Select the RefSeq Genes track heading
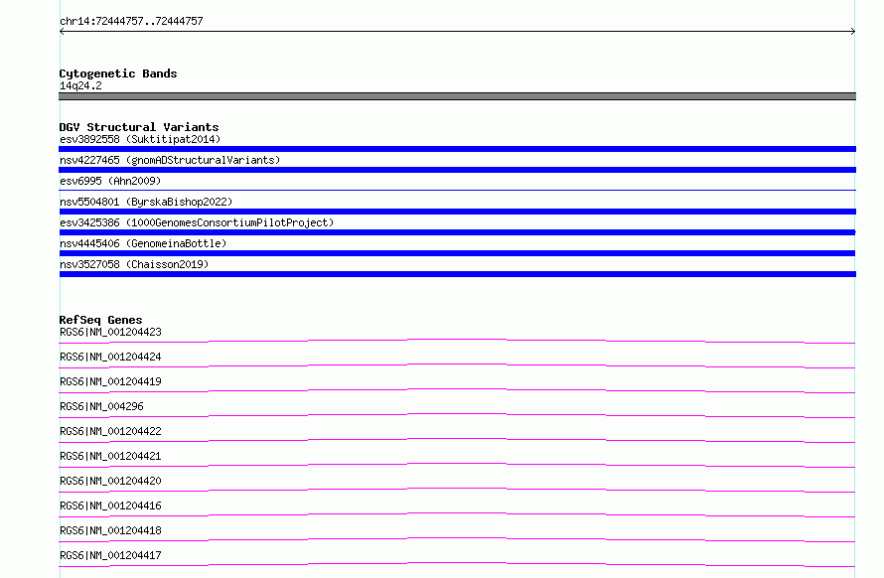This screenshot has width=884, height=578. pyautogui.click(x=100, y=320)
